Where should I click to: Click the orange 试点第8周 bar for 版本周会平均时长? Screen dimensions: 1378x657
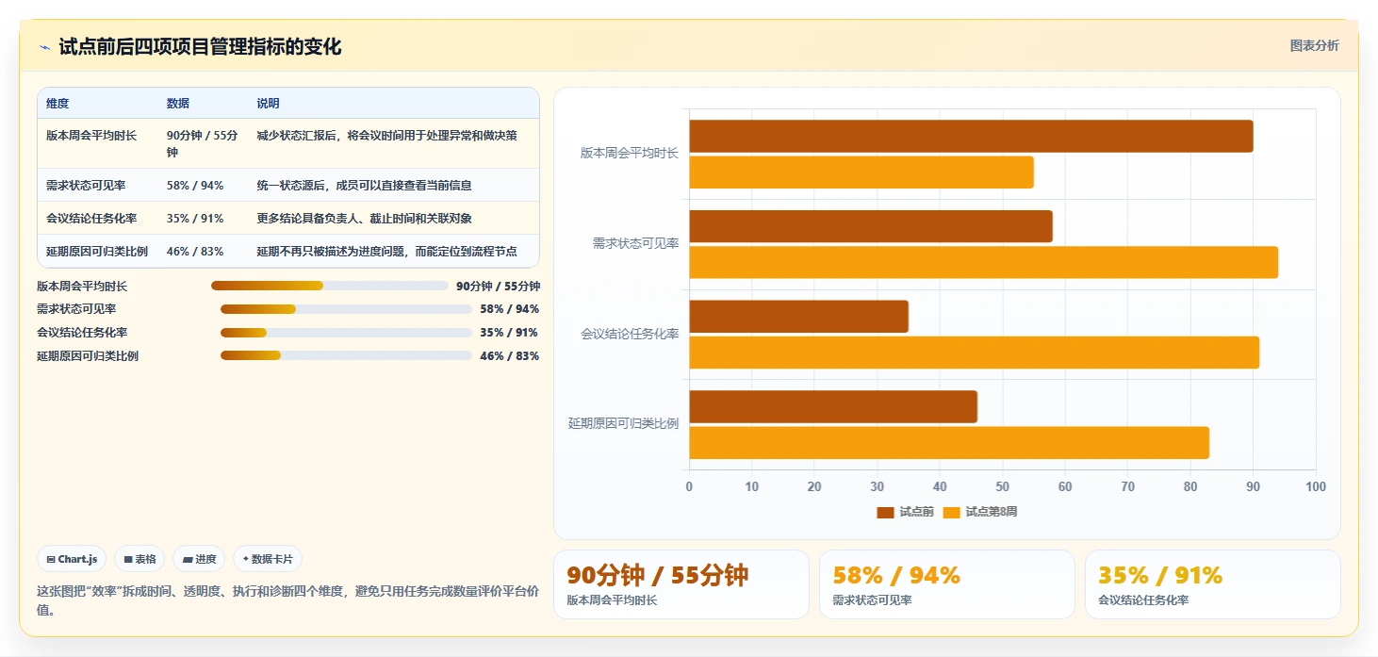coord(861,172)
